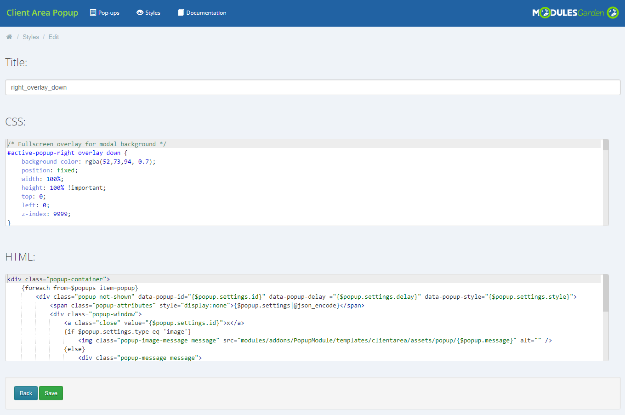Open the Documentation menu
625x415 pixels.
[202, 12]
